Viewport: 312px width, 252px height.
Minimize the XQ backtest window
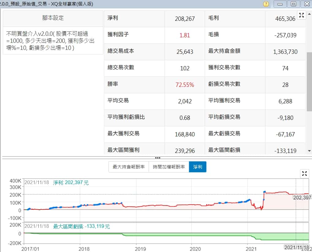(280, 4)
